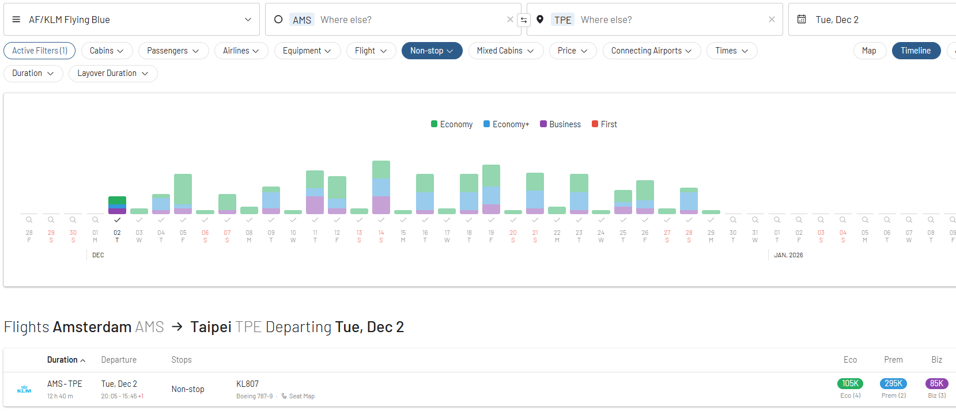
Task: Open the hamburger menu beside AF/KLM Flying Blue
Action: [x=16, y=20]
